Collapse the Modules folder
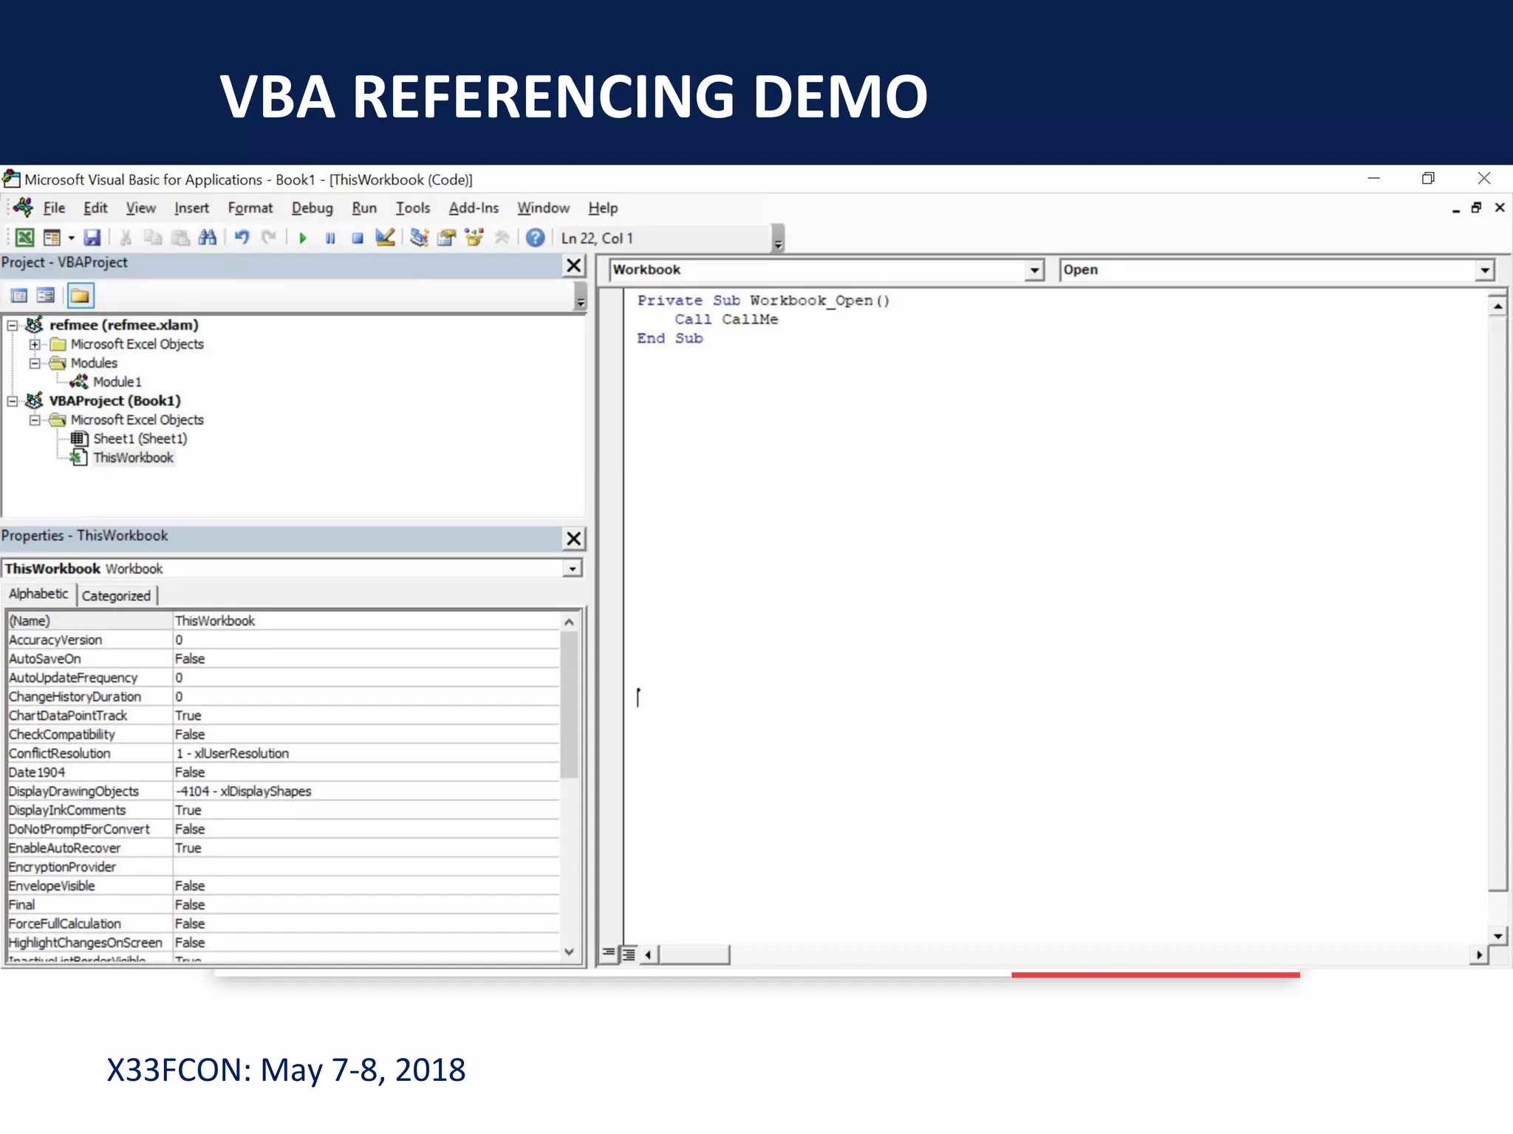This screenshot has height=1134, width=1513. (x=35, y=363)
